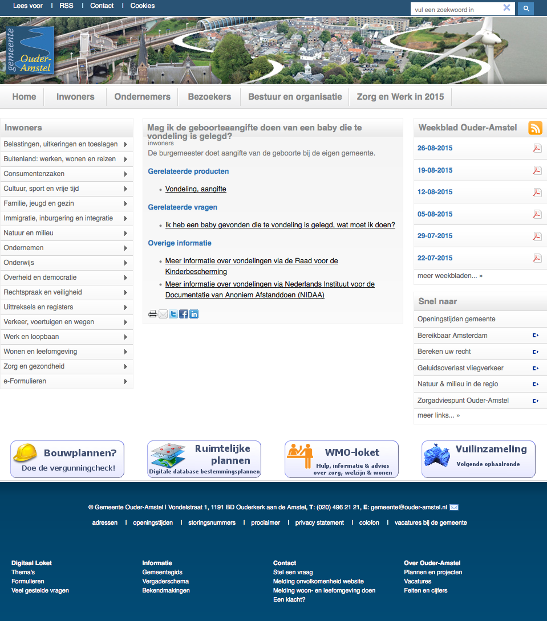The height and width of the screenshot is (621, 547).
Task: Open the Inwoners main tab
Action: point(75,97)
